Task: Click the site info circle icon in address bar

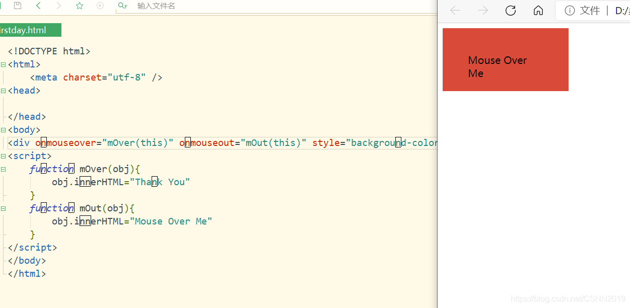Action: [570, 11]
